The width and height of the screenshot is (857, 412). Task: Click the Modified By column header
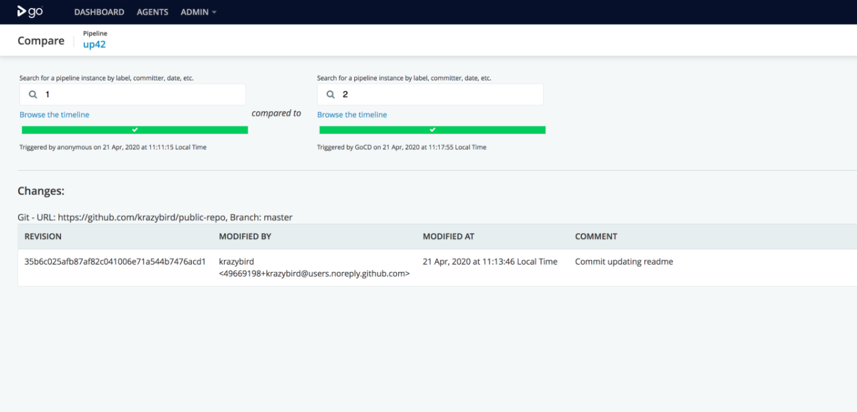[245, 236]
